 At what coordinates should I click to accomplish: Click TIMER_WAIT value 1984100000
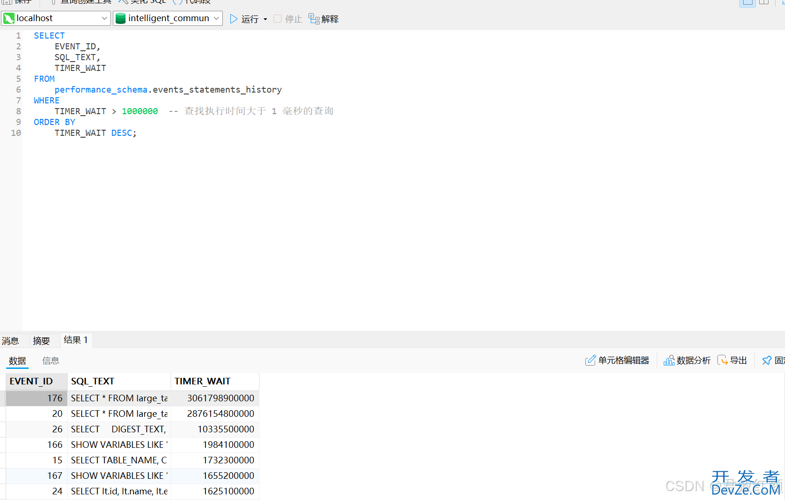pyautogui.click(x=215, y=445)
